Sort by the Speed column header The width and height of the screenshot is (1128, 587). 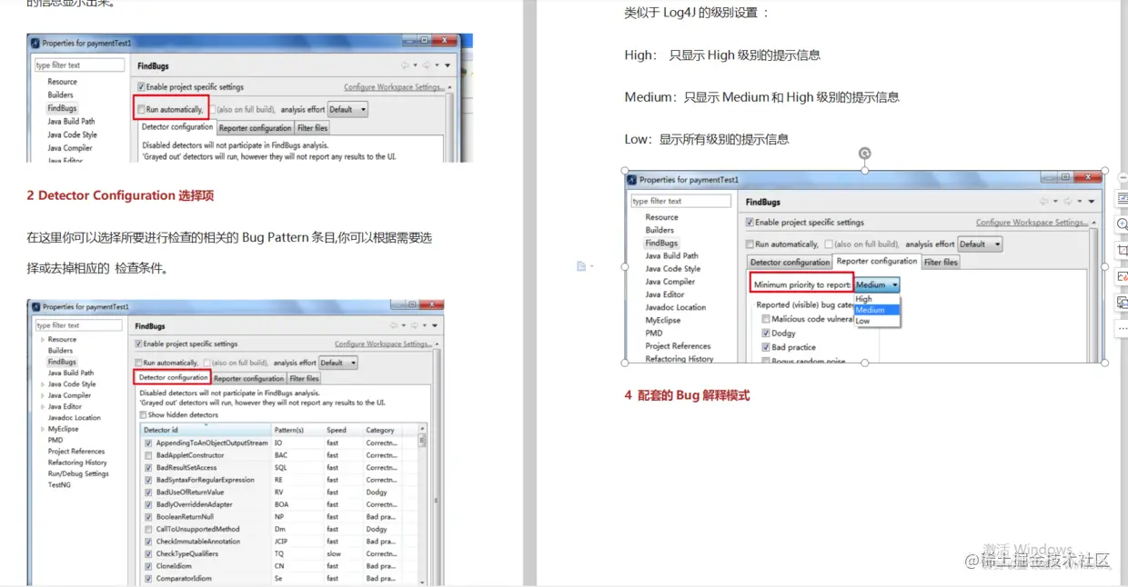[343, 430]
